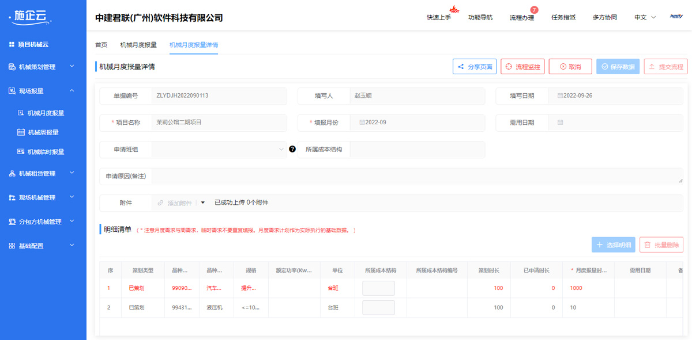Open the attachment dropdown arrow
692x340 pixels.
pyautogui.click(x=203, y=203)
